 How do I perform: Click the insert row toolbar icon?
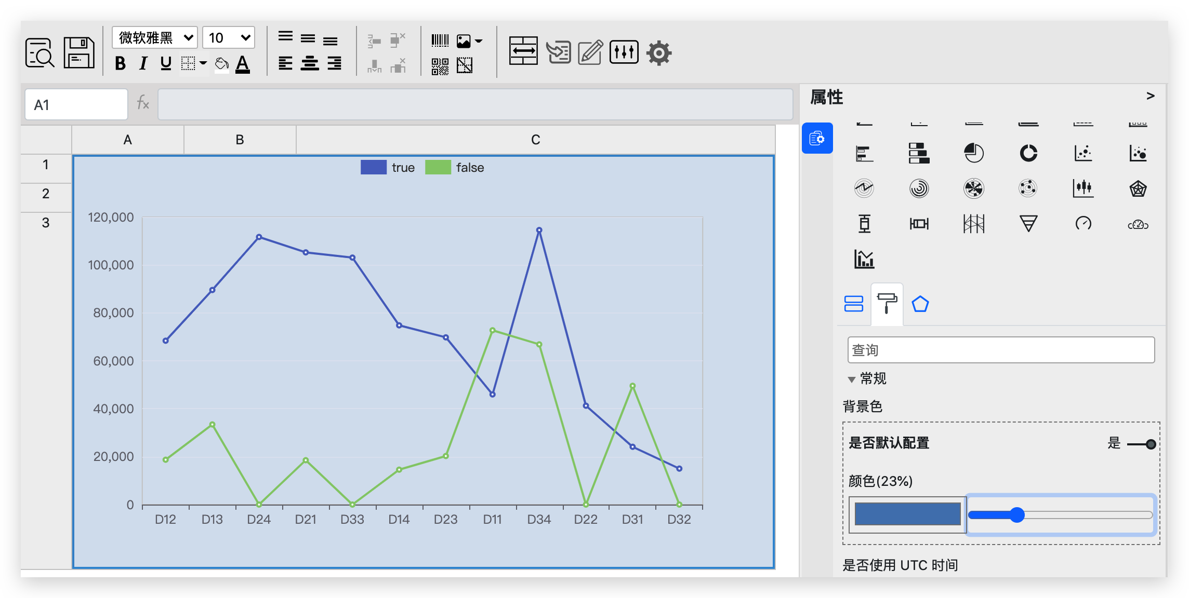click(x=374, y=40)
